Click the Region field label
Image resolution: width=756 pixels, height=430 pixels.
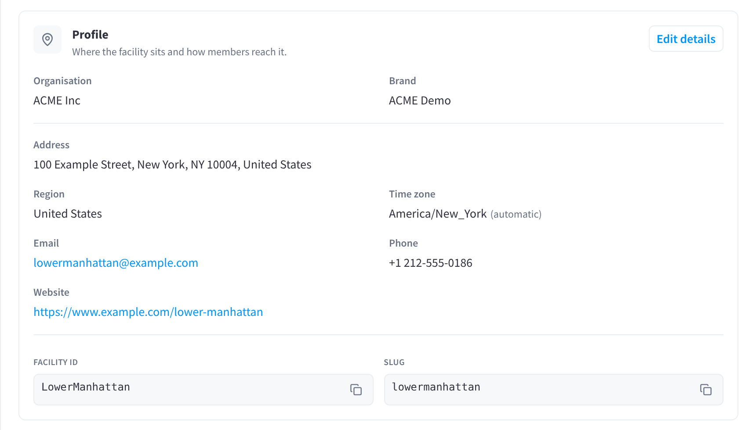click(49, 194)
